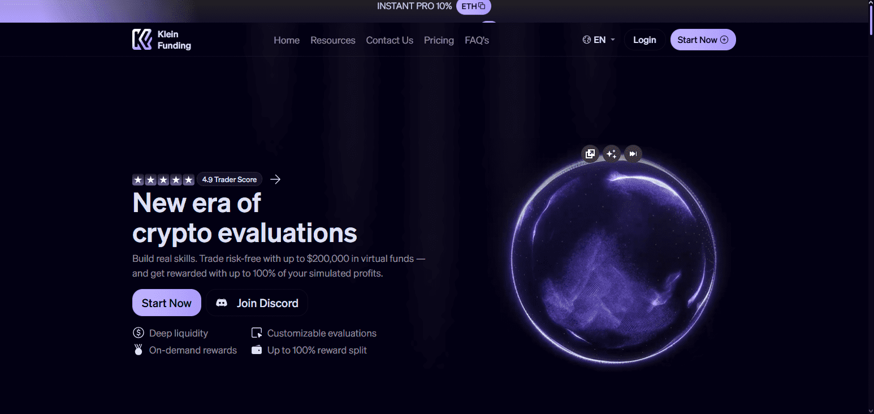Click the Customizable evaluations icon

click(257, 333)
